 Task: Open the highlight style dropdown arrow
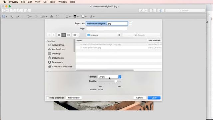[146, 10]
